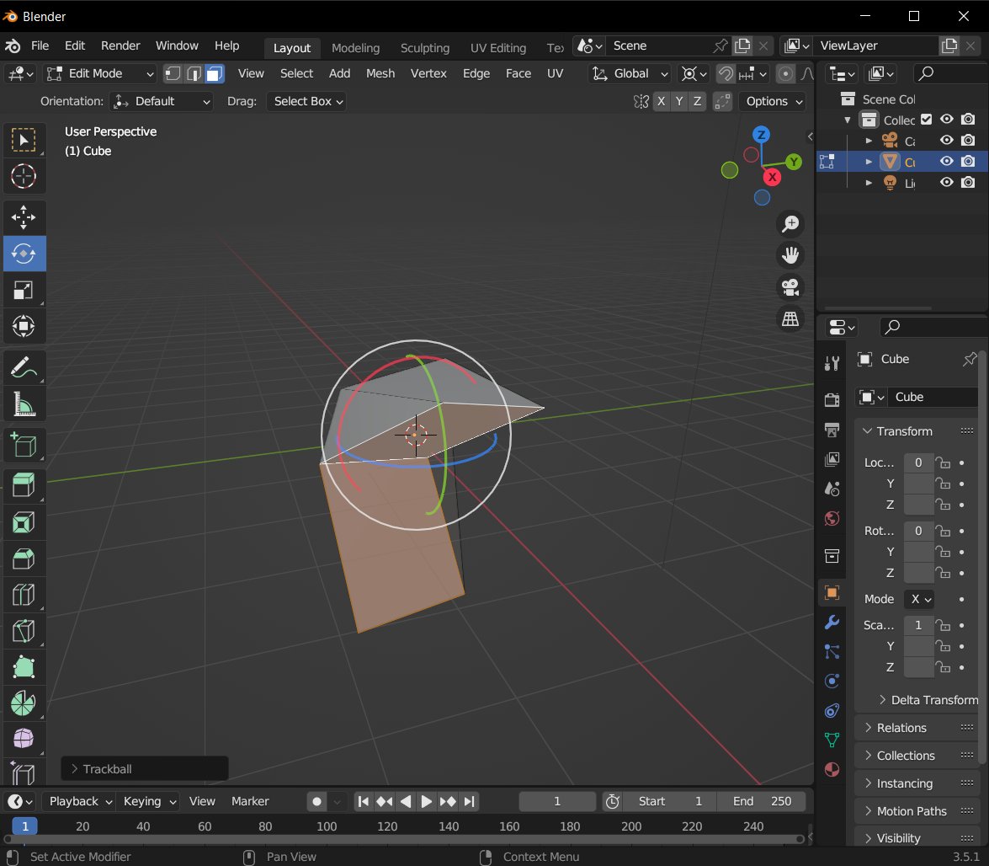Select the Add Cube tool
Image resolution: width=989 pixels, height=866 pixels.
24,445
